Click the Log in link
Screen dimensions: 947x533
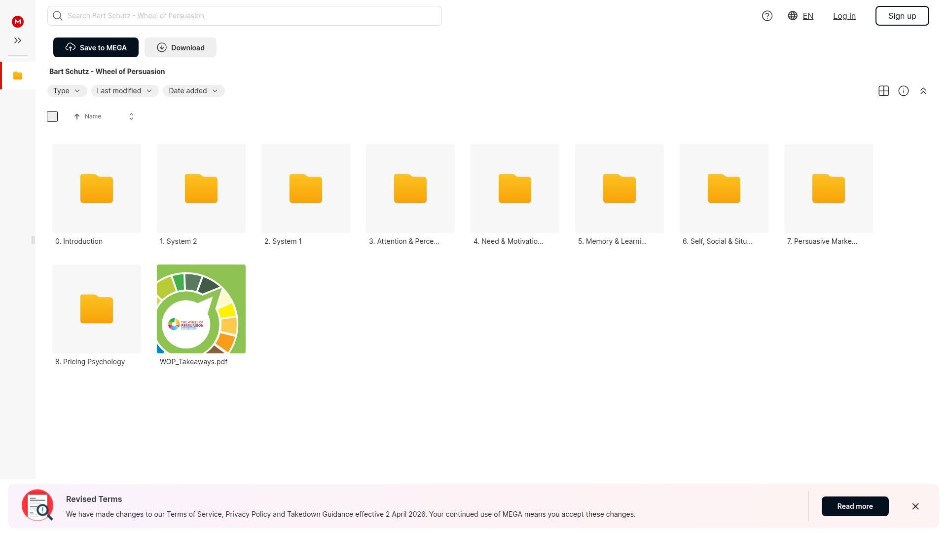tap(844, 16)
